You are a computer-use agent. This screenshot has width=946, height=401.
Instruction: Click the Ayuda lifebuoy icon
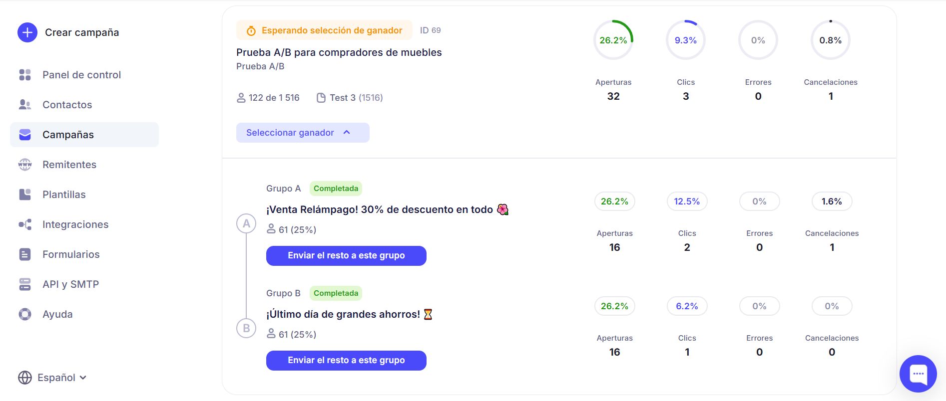25,314
